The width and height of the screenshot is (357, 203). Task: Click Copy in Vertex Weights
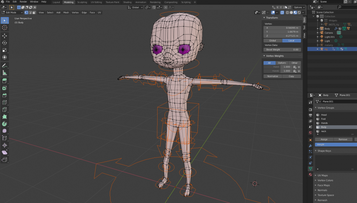coord(291,76)
